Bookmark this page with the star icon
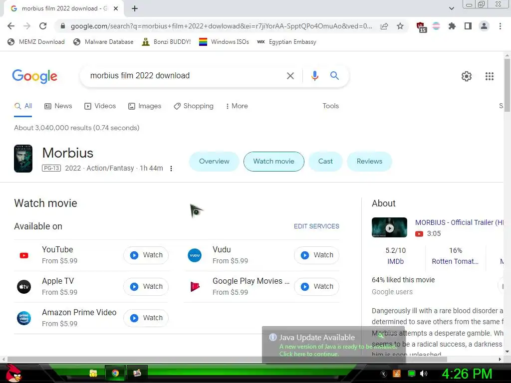This screenshot has width=511, height=383. (x=400, y=26)
